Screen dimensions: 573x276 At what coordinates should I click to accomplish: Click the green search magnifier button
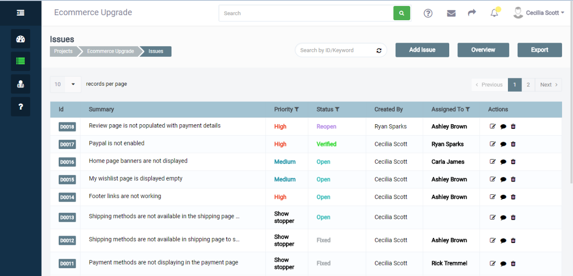coord(402,13)
